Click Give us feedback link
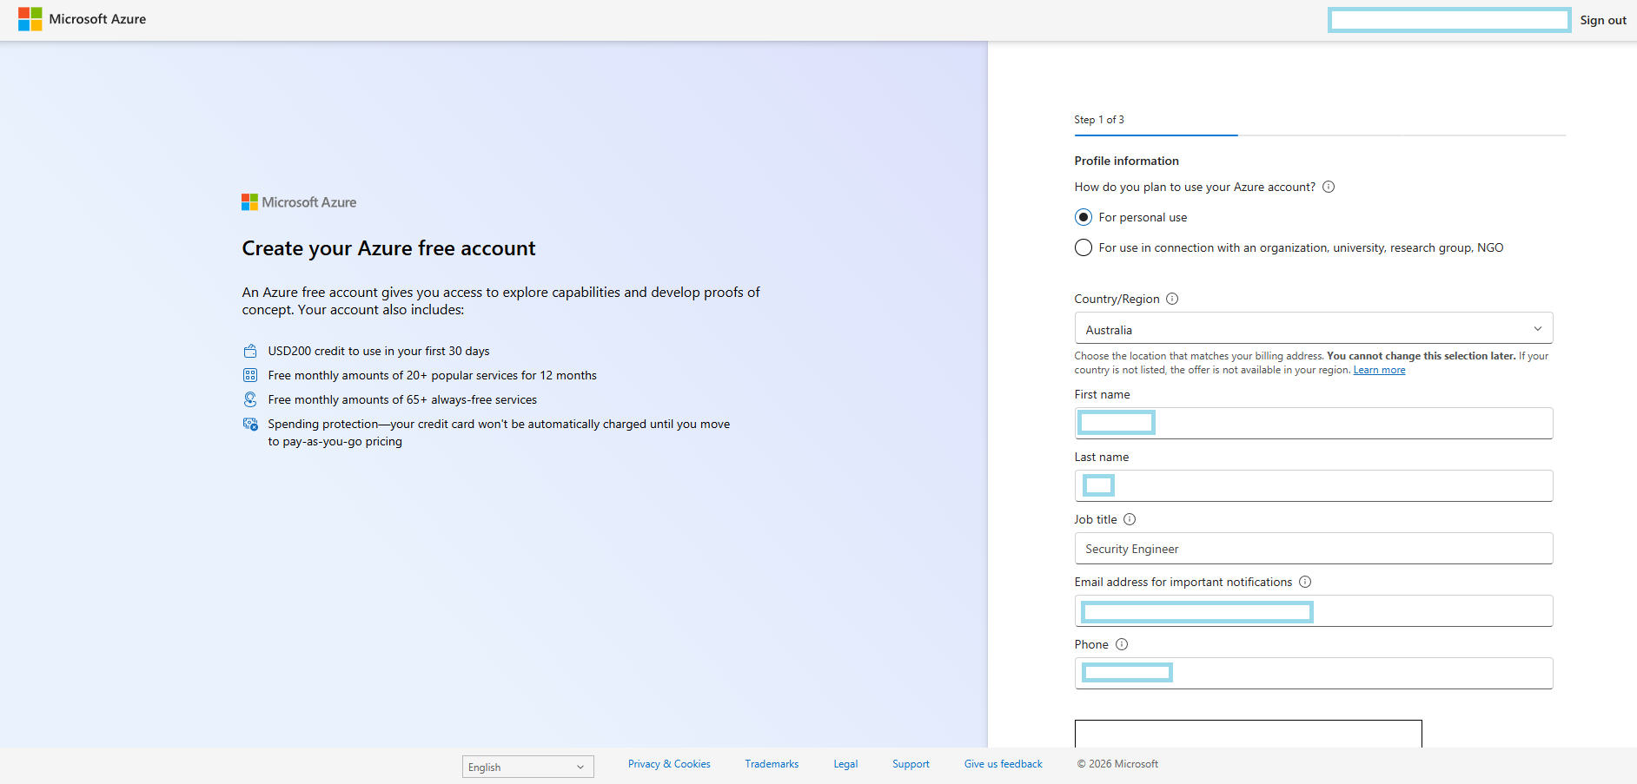The width and height of the screenshot is (1637, 784). 1003,764
